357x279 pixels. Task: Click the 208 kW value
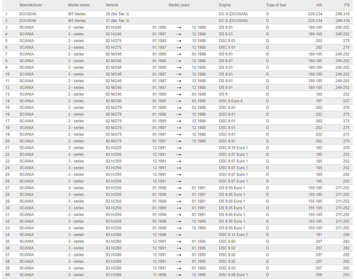click(x=319, y=275)
